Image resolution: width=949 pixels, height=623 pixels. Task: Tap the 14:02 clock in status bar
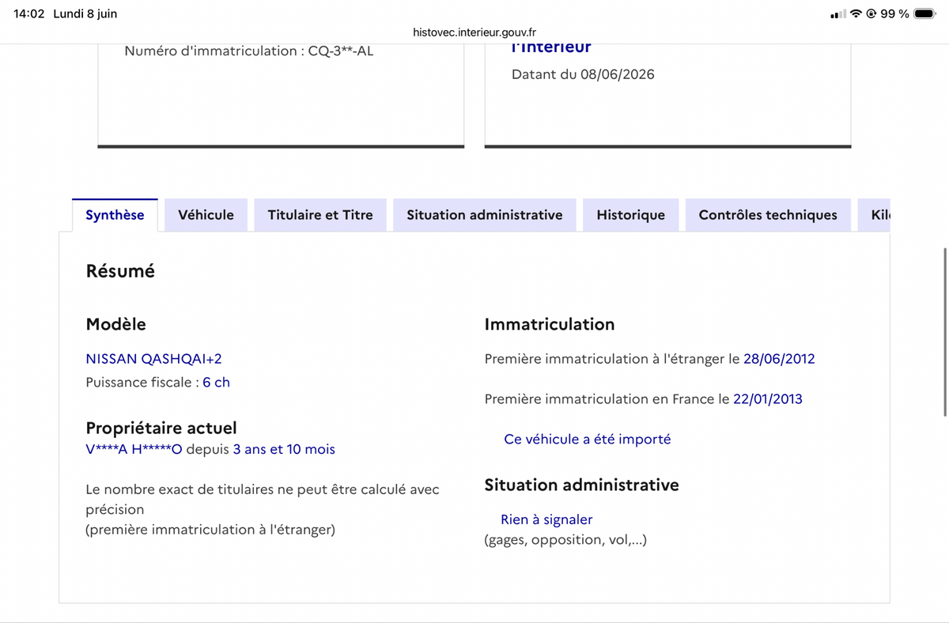pyautogui.click(x=29, y=14)
